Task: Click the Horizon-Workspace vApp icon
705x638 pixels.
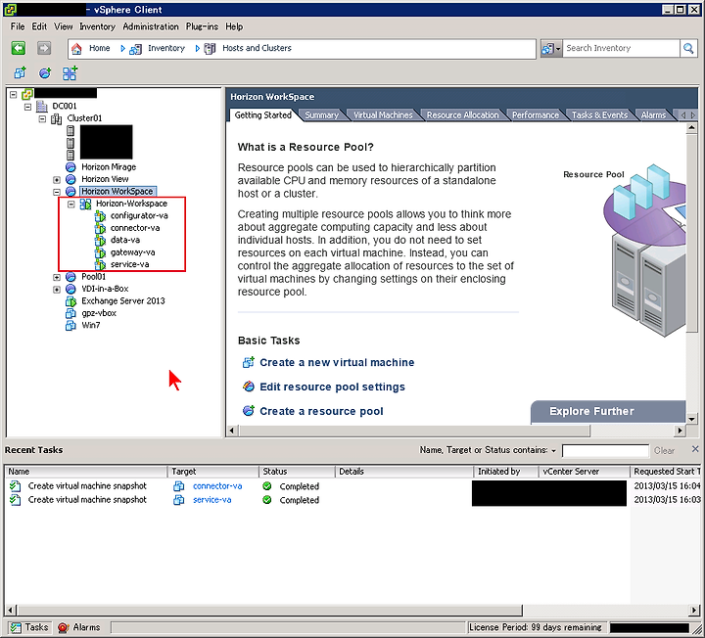Action: click(85, 204)
